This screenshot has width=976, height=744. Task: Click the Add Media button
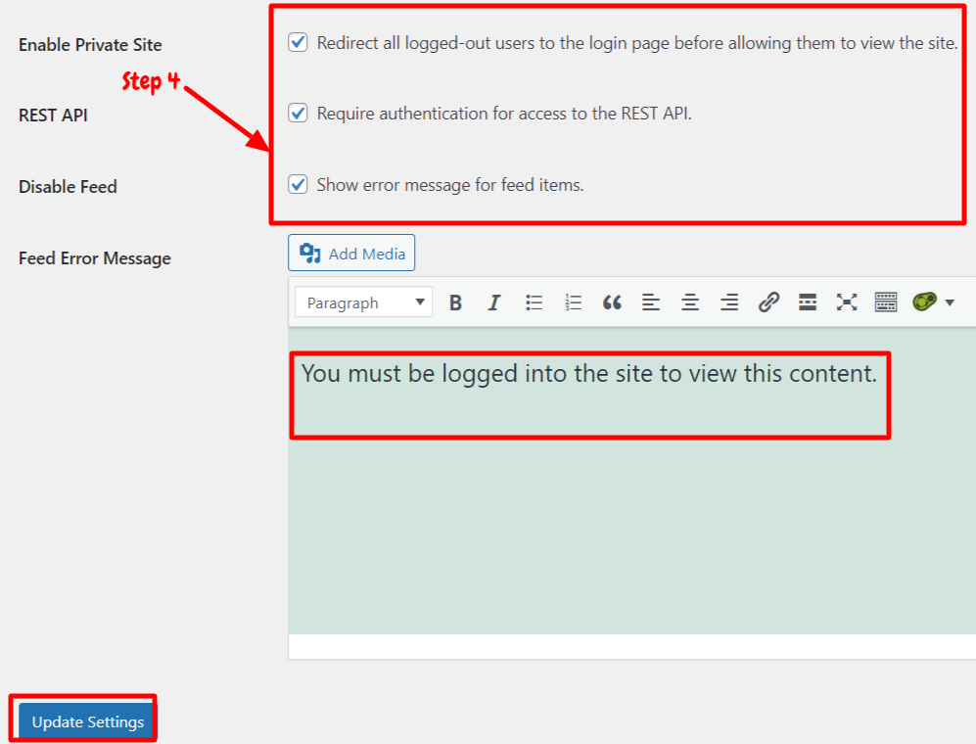coord(351,253)
